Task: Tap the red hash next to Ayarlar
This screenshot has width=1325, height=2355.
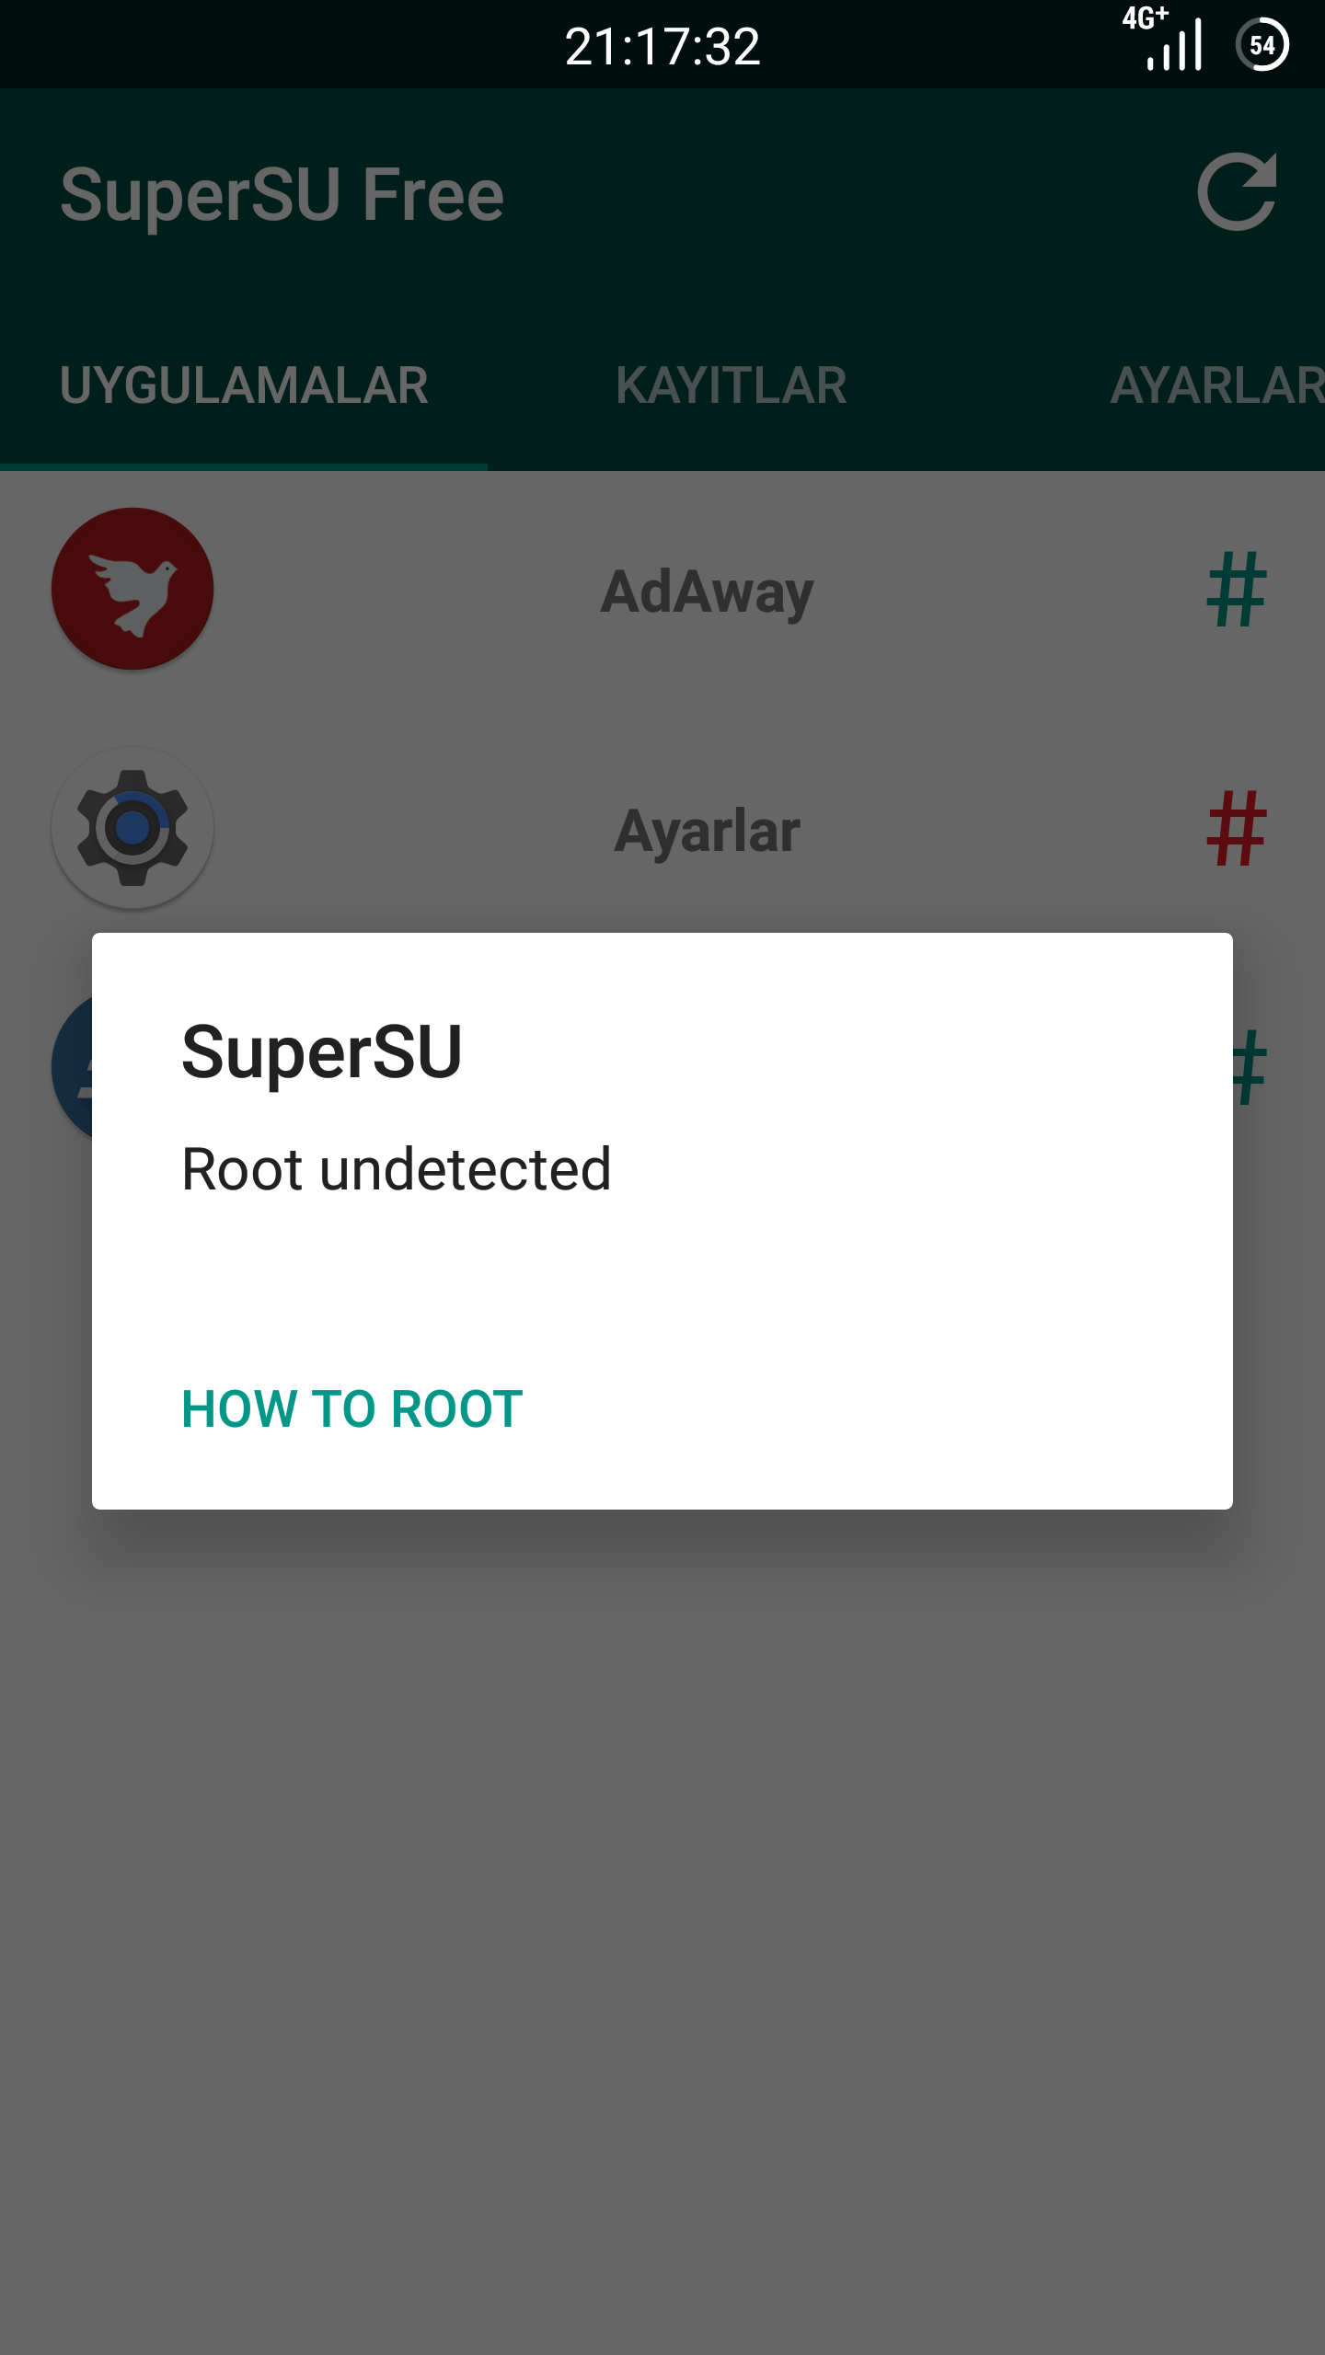Action: pos(1237,829)
